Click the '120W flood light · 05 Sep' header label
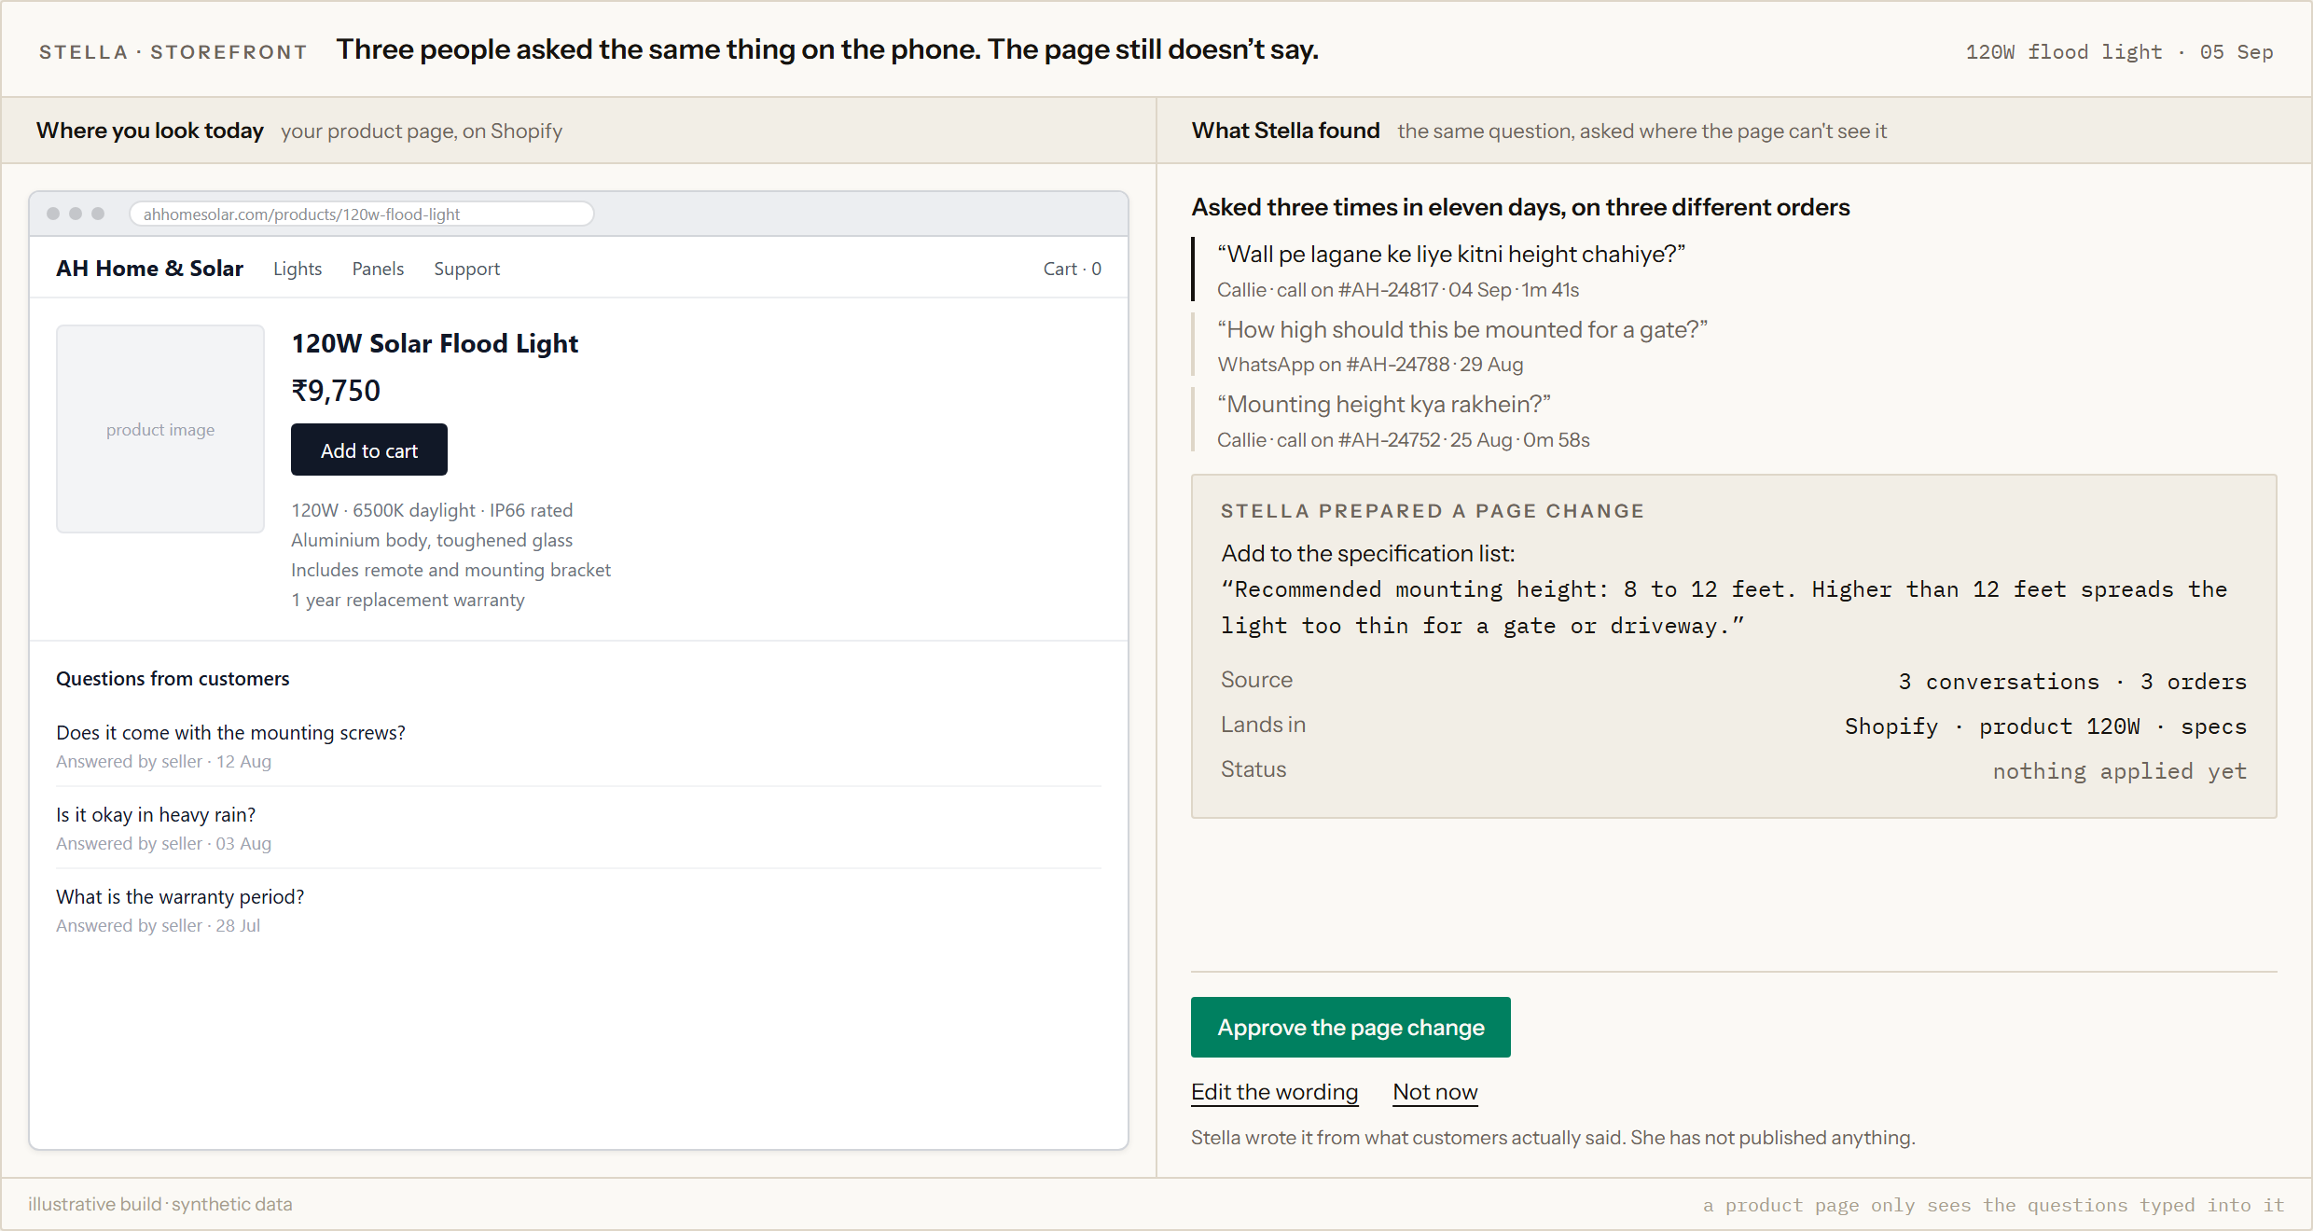Screen dimensions: 2313x1231 click(x=2119, y=52)
